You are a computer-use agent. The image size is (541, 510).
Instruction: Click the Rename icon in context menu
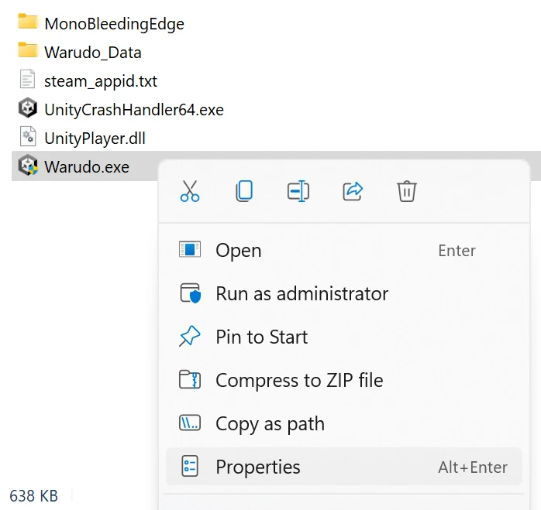click(298, 191)
